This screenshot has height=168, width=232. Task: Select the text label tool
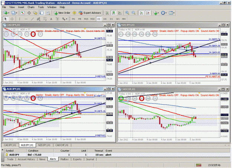click(57, 19)
